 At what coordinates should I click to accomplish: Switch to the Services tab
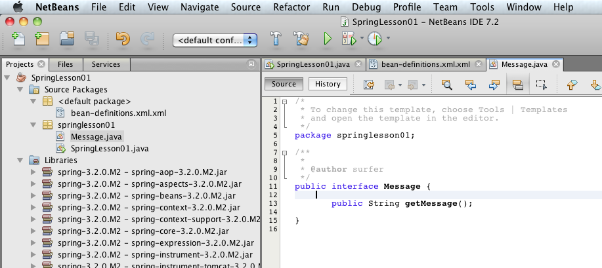pyautogui.click(x=106, y=64)
